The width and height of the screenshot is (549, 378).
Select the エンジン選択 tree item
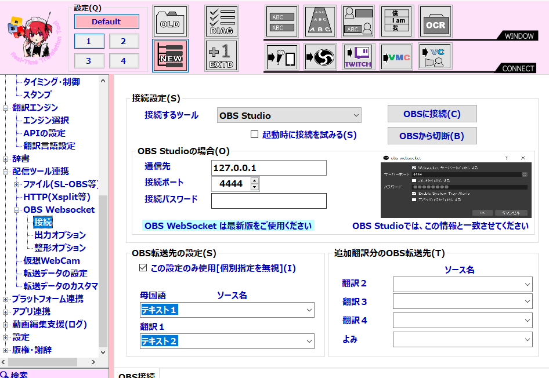pos(46,120)
